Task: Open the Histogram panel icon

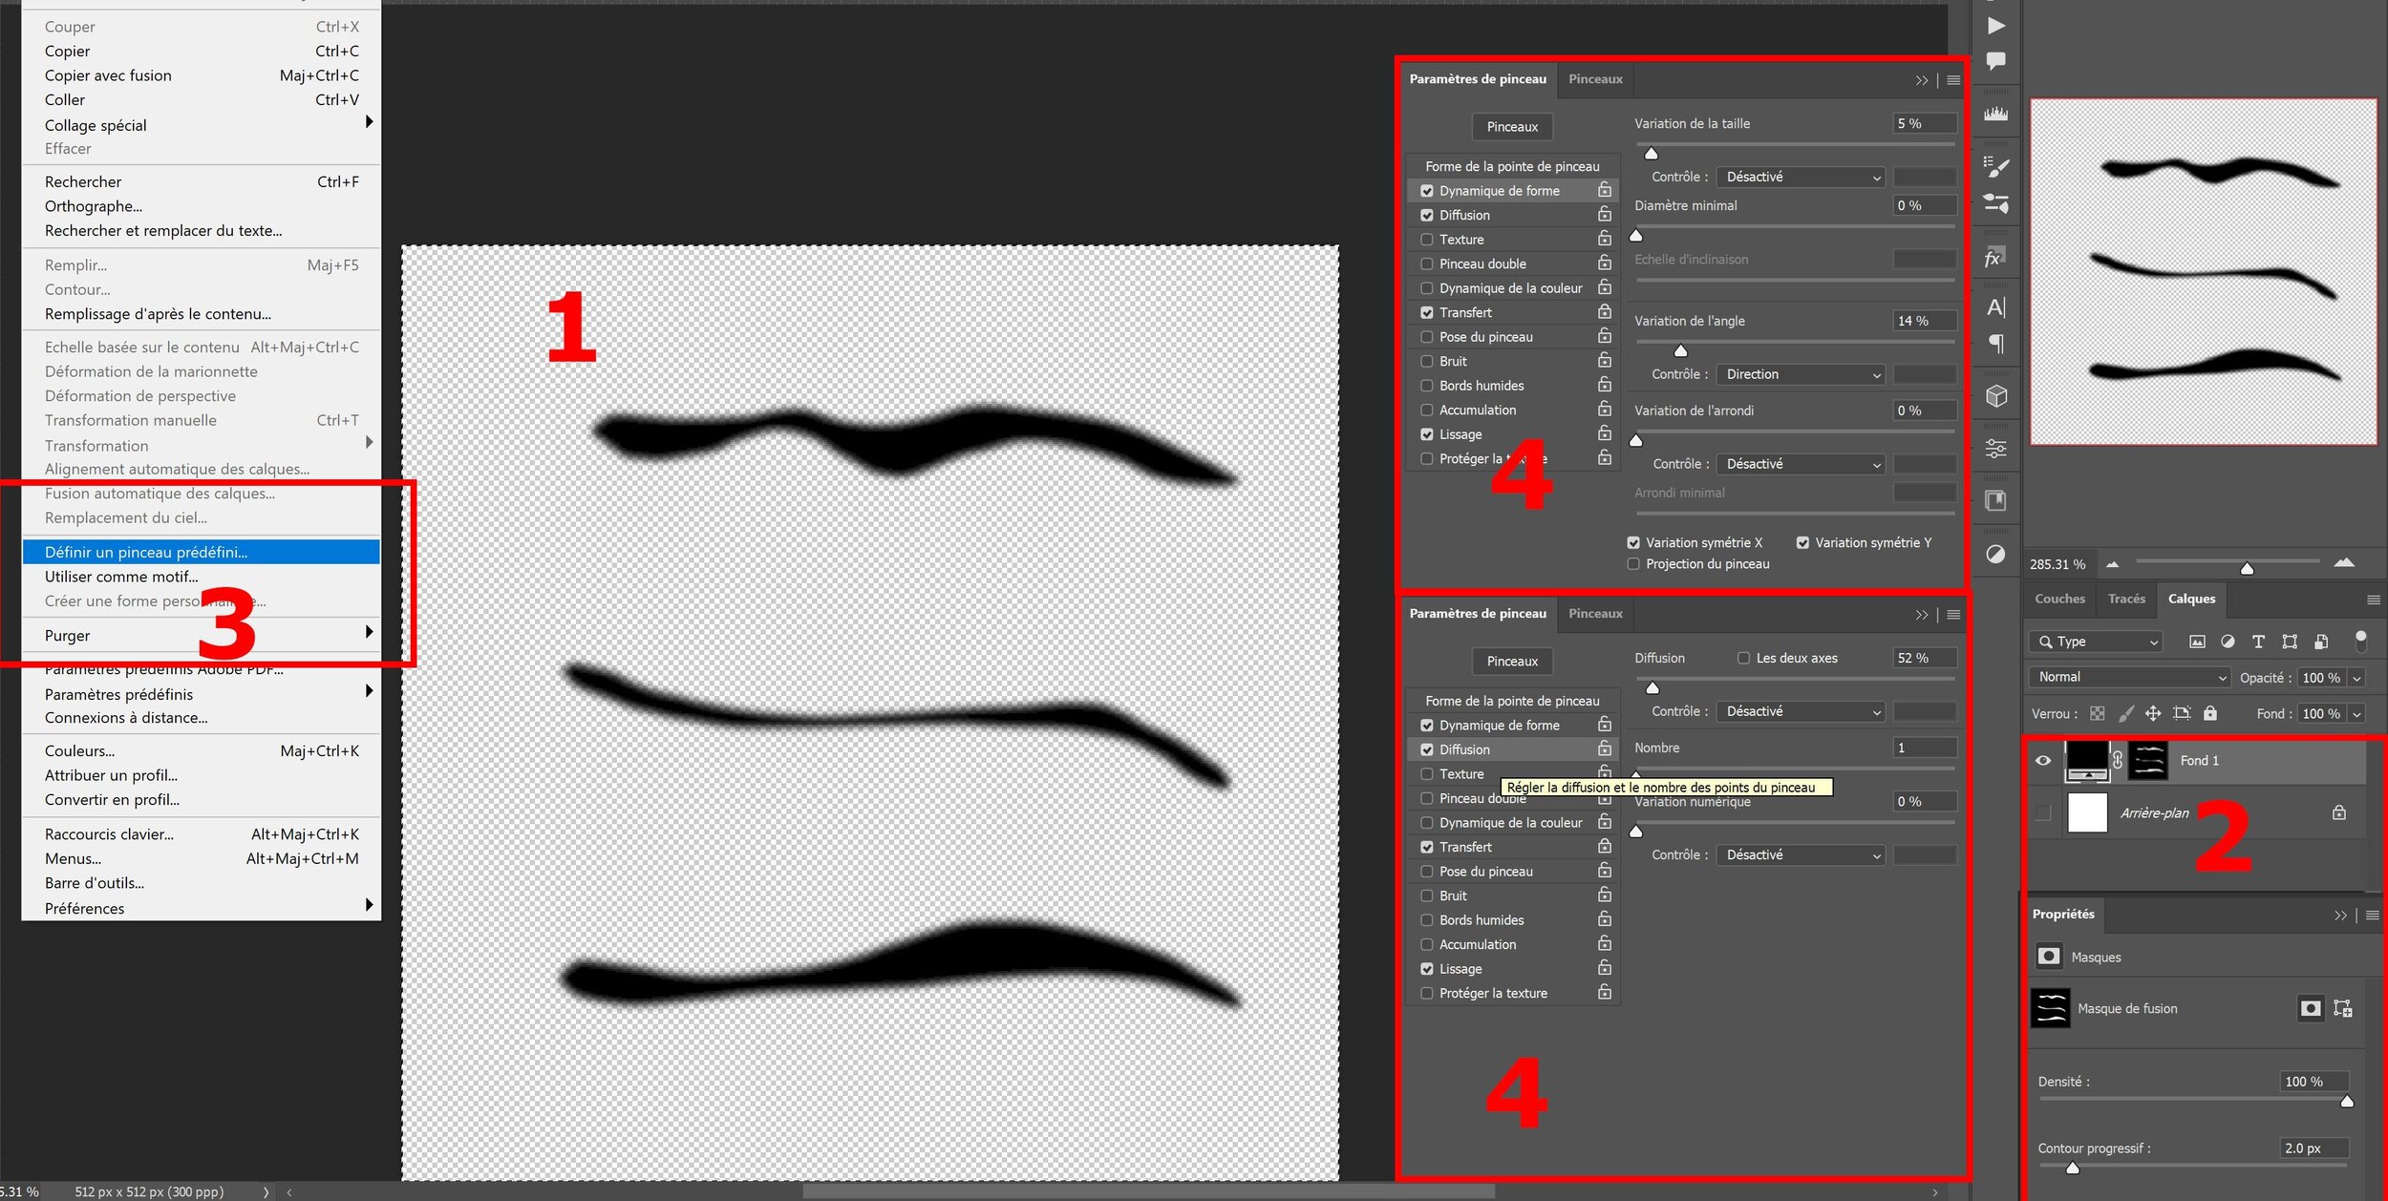Action: pyautogui.click(x=1995, y=115)
